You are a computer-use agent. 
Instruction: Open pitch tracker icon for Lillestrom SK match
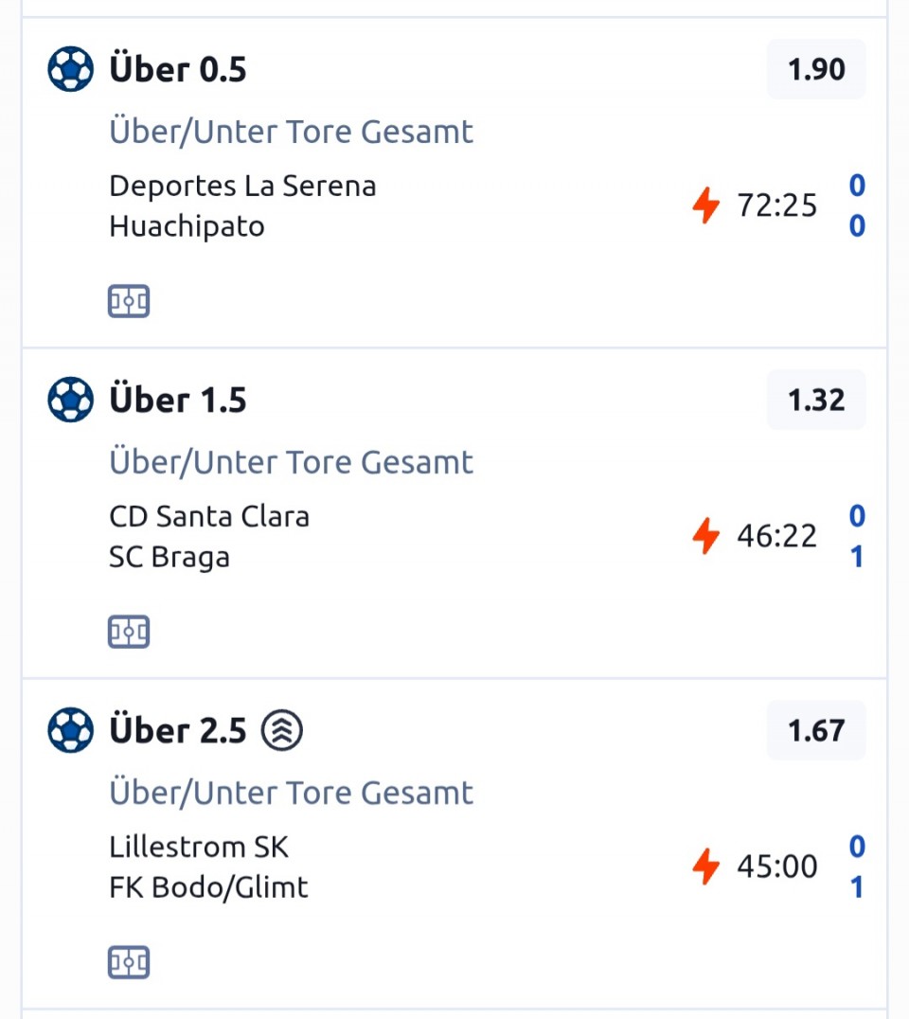click(x=129, y=963)
